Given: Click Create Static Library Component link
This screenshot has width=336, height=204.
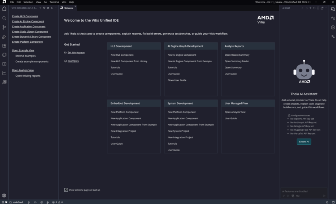Looking at the screenshot, I should 30,31.
